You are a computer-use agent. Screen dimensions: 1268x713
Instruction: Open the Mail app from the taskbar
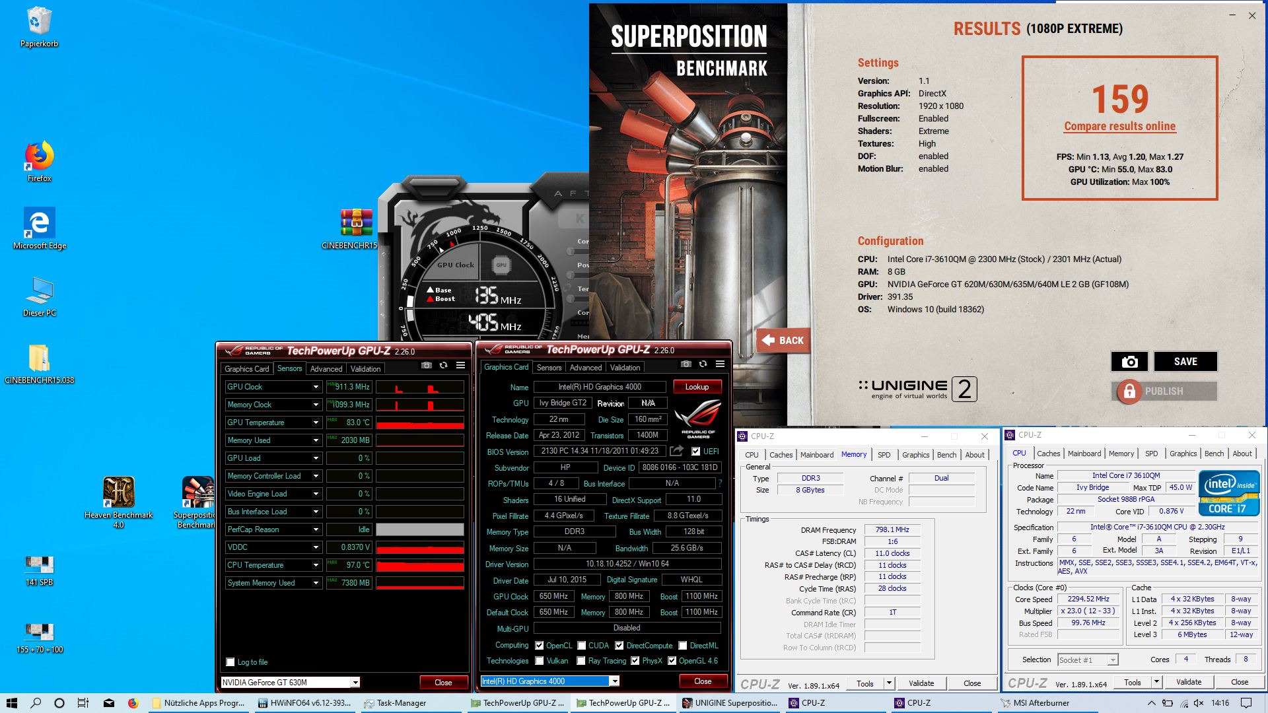(108, 703)
